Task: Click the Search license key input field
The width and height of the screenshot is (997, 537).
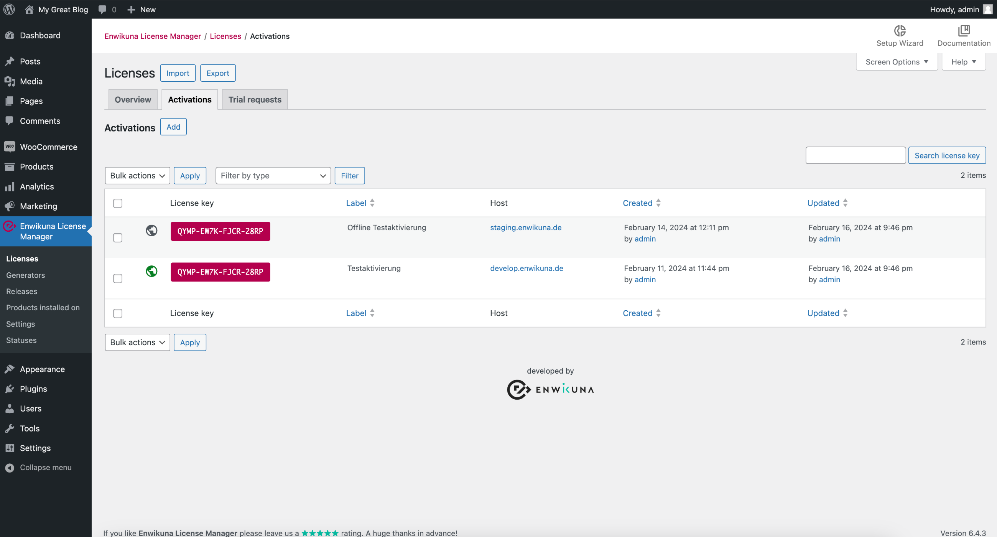Action: [856, 155]
